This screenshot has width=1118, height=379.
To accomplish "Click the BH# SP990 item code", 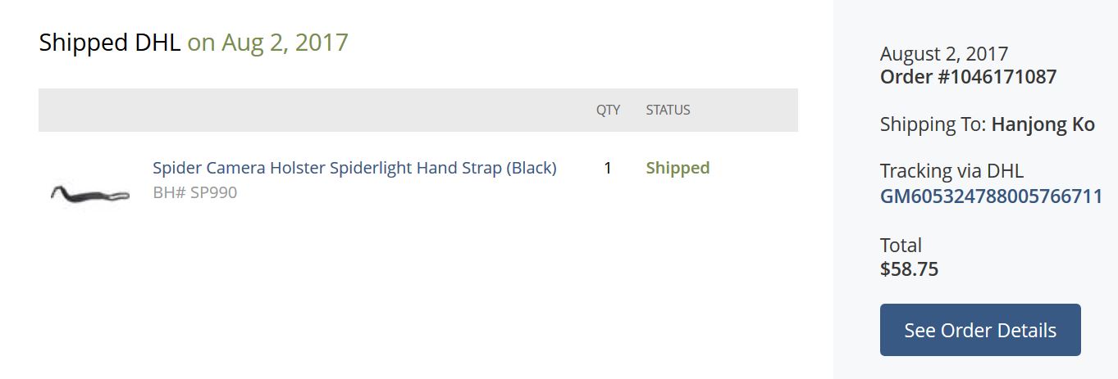I will tap(194, 193).
